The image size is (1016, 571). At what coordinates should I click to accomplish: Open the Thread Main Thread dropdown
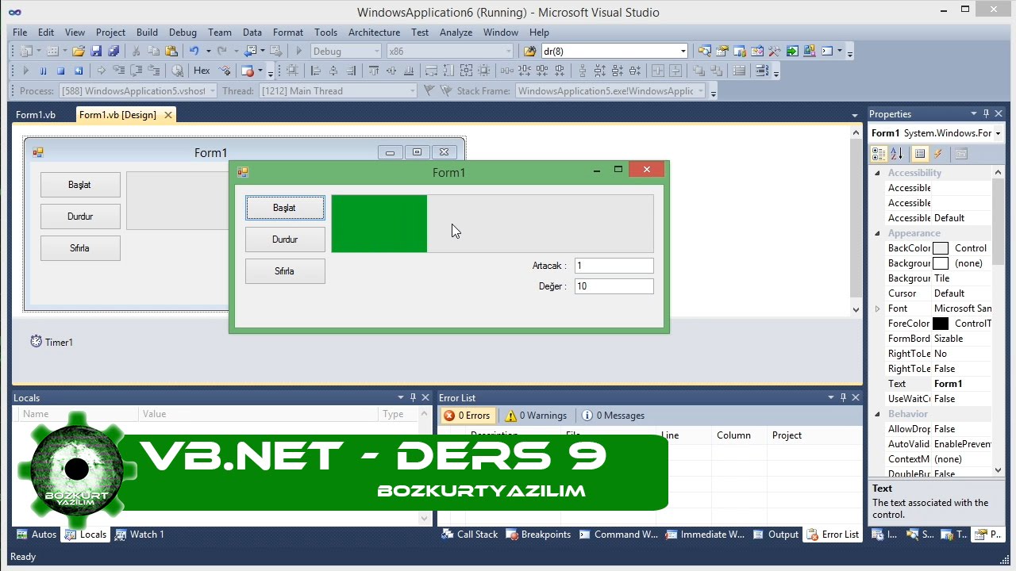click(337, 90)
